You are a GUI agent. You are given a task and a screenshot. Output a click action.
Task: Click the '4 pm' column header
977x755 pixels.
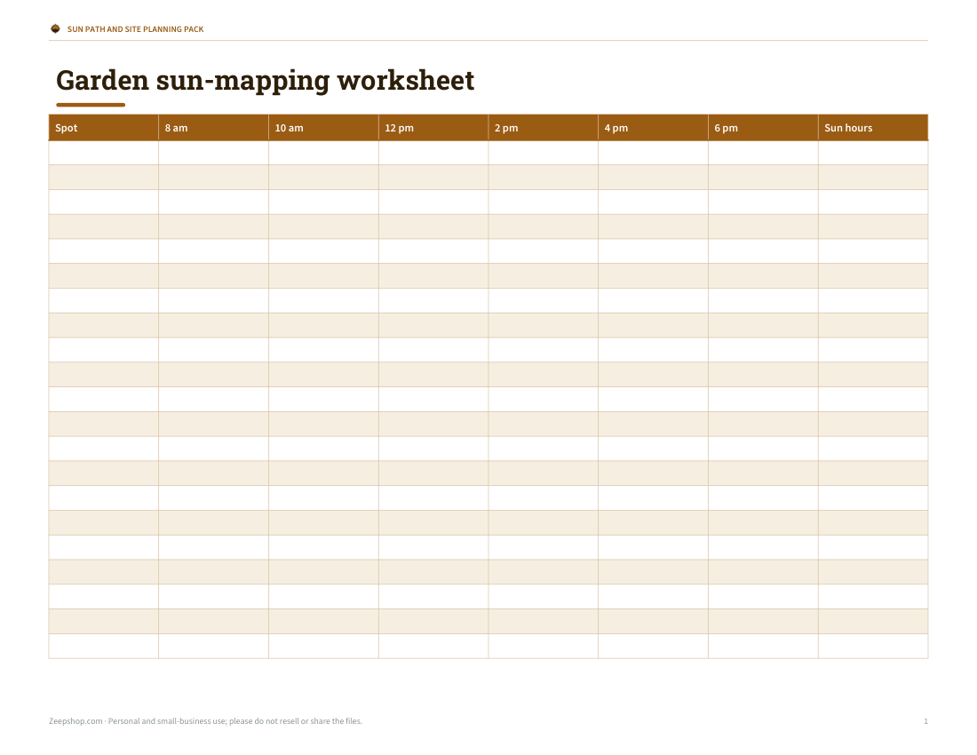pos(653,128)
